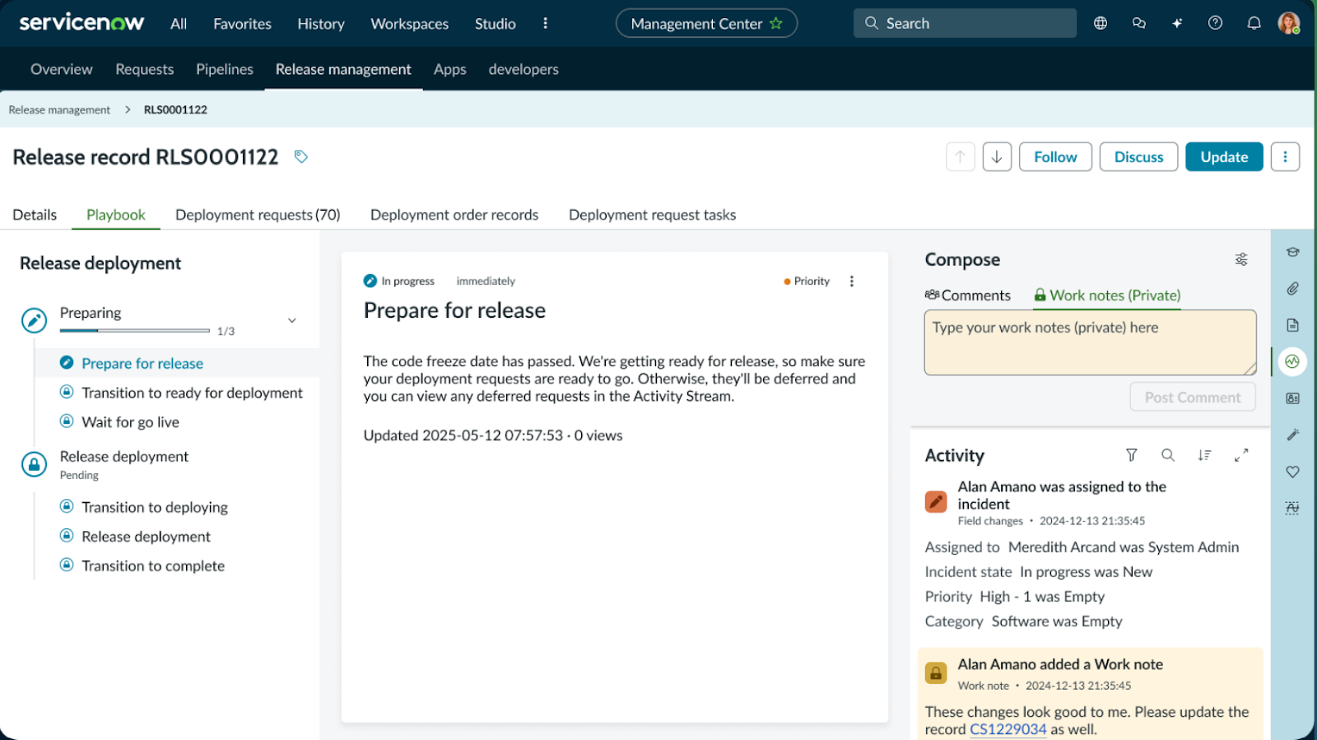Open the Compose settings sliders icon
Image resolution: width=1317 pixels, height=740 pixels.
point(1241,259)
